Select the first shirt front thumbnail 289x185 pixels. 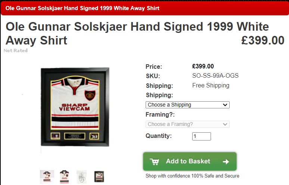[47, 177]
